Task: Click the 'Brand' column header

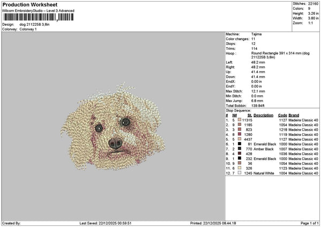Action: coord(294,115)
